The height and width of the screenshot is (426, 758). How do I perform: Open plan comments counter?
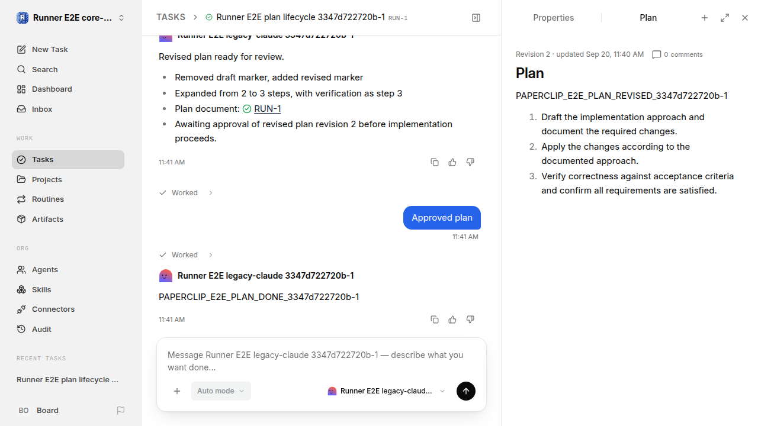(x=677, y=54)
